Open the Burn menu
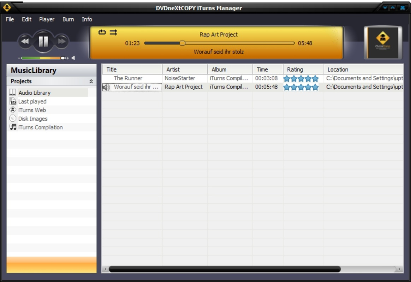This screenshot has width=411, height=282. pyautogui.click(x=68, y=19)
